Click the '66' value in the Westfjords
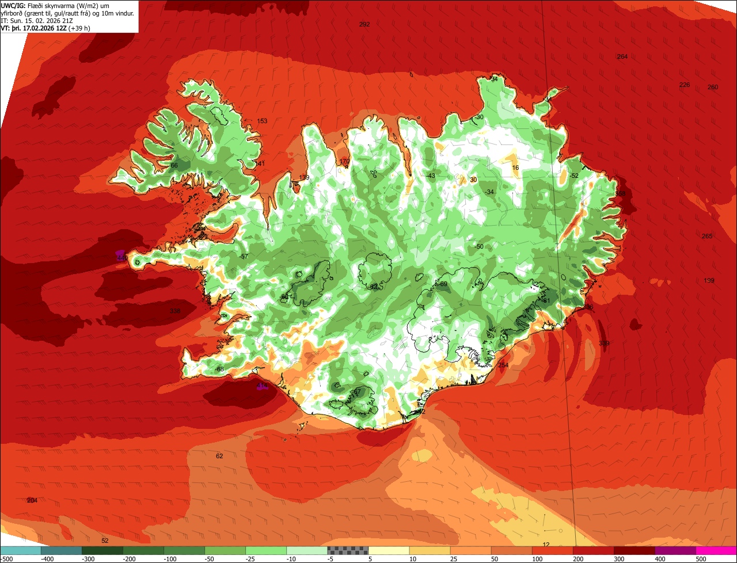Screen dimensions: 737x563 [174, 165]
